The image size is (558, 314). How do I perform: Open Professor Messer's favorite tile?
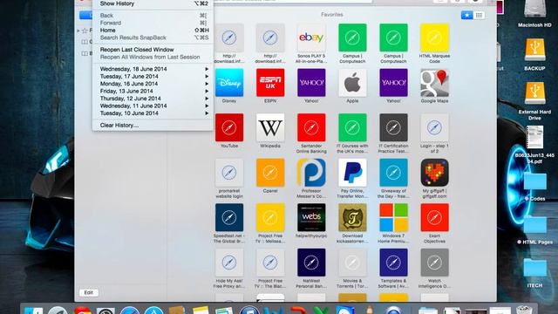coord(311,173)
